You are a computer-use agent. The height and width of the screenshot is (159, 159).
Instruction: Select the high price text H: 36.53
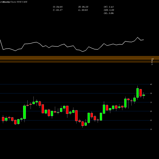click(x=83, y=7)
